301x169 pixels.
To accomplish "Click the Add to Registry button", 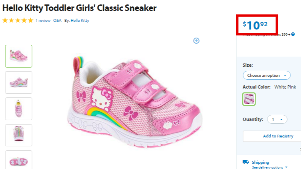I will (272, 136).
